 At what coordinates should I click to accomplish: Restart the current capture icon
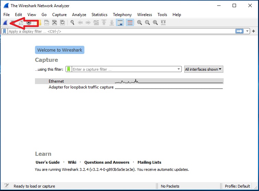21,23
